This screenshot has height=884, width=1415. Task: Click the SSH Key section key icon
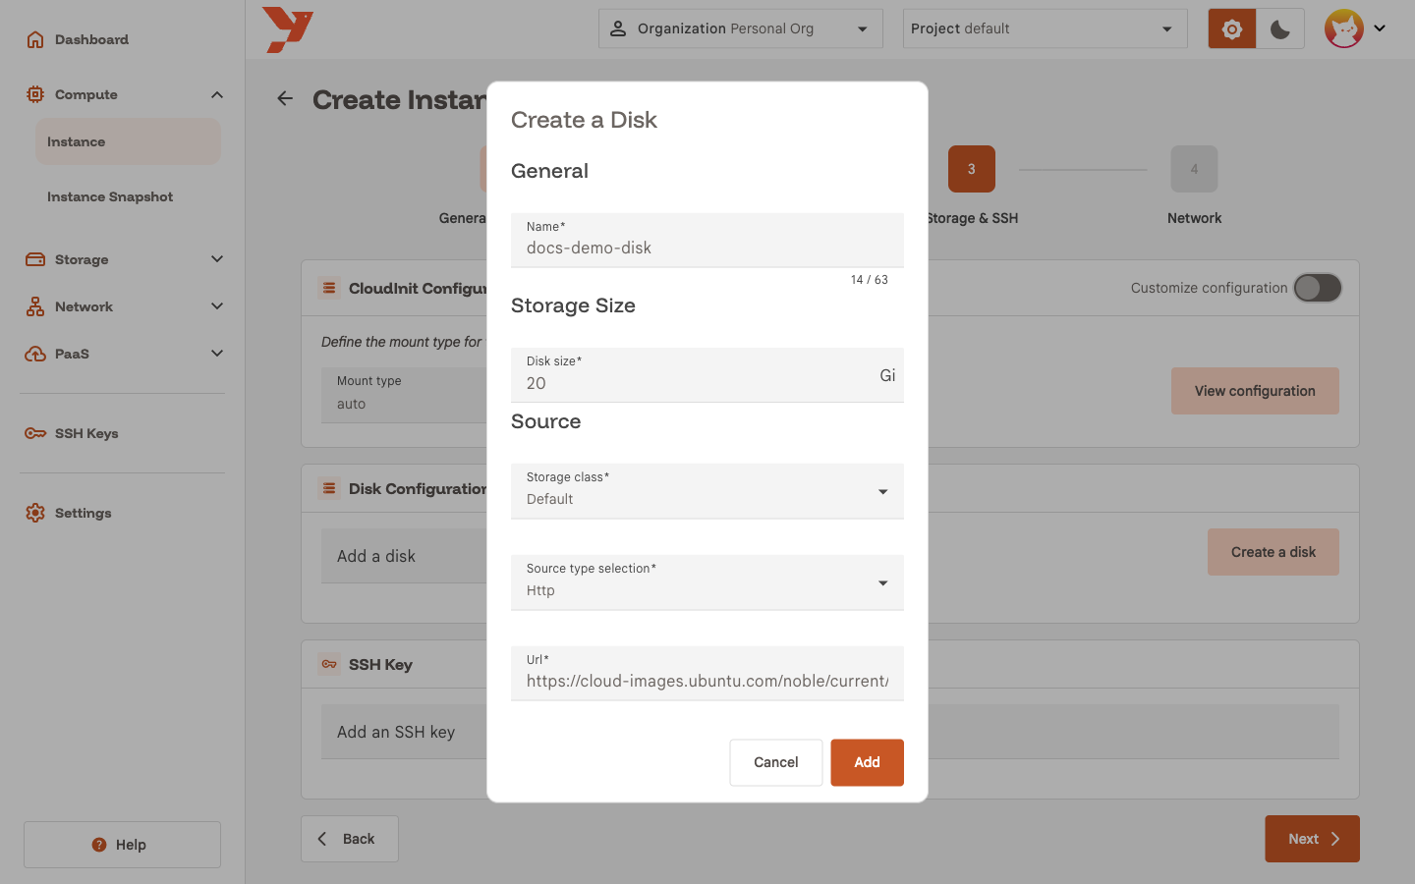[x=329, y=664]
